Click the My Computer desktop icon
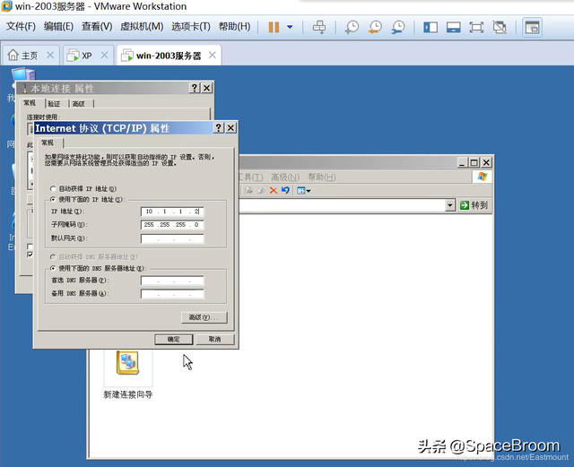Image resolution: width=574 pixels, height=467 pixels. tap(23, 75)
